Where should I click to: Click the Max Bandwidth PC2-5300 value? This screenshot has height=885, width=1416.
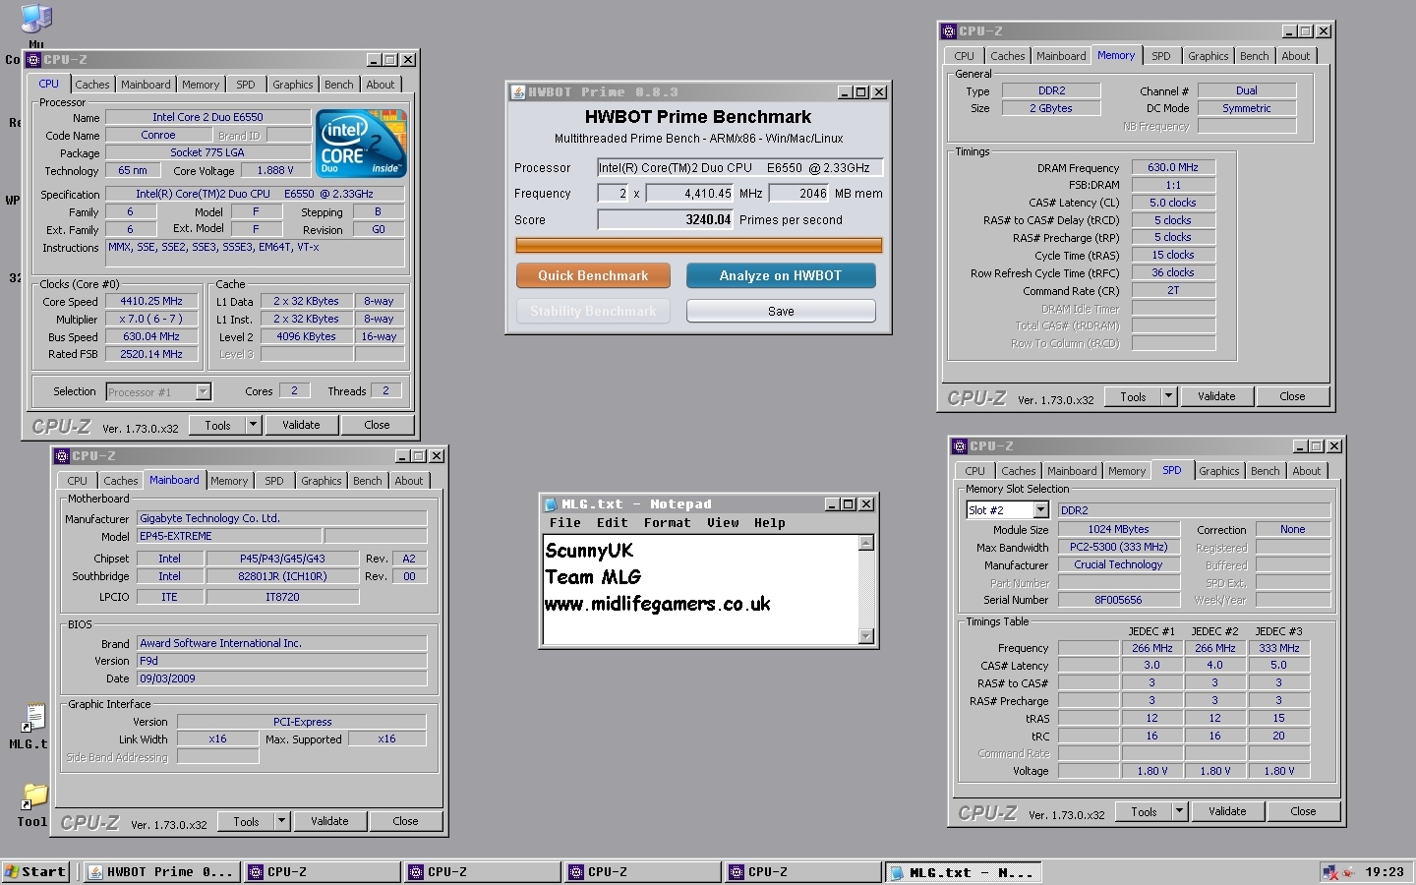click(1118, 547)
